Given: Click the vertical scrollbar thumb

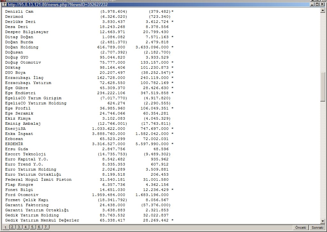Looking at the screenshot, I should click(x=323, y=87).
